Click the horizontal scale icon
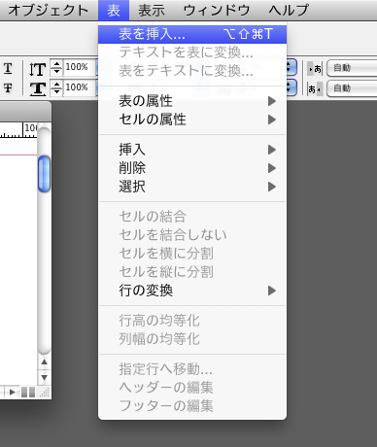This screenshot has width=377, height=447. pyautogui.click(x=38, y=88)
